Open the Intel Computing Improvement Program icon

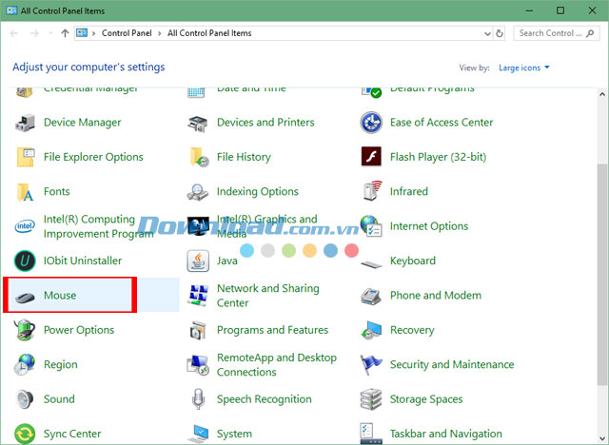(25, 226)
